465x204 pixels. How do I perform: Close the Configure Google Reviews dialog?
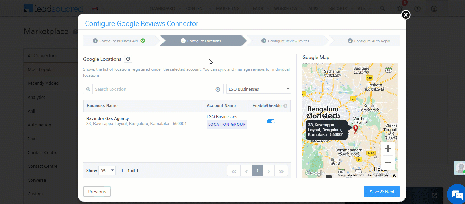pyautogui.click(x=406, y=15)
